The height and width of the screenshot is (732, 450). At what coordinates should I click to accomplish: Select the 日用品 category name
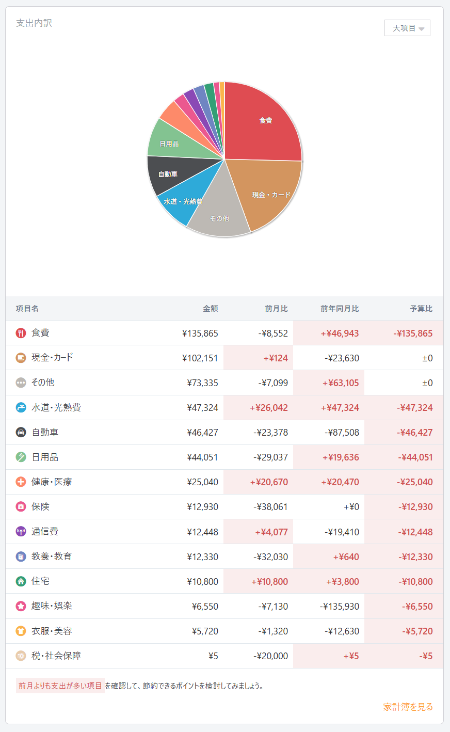(x=45, y=457)
